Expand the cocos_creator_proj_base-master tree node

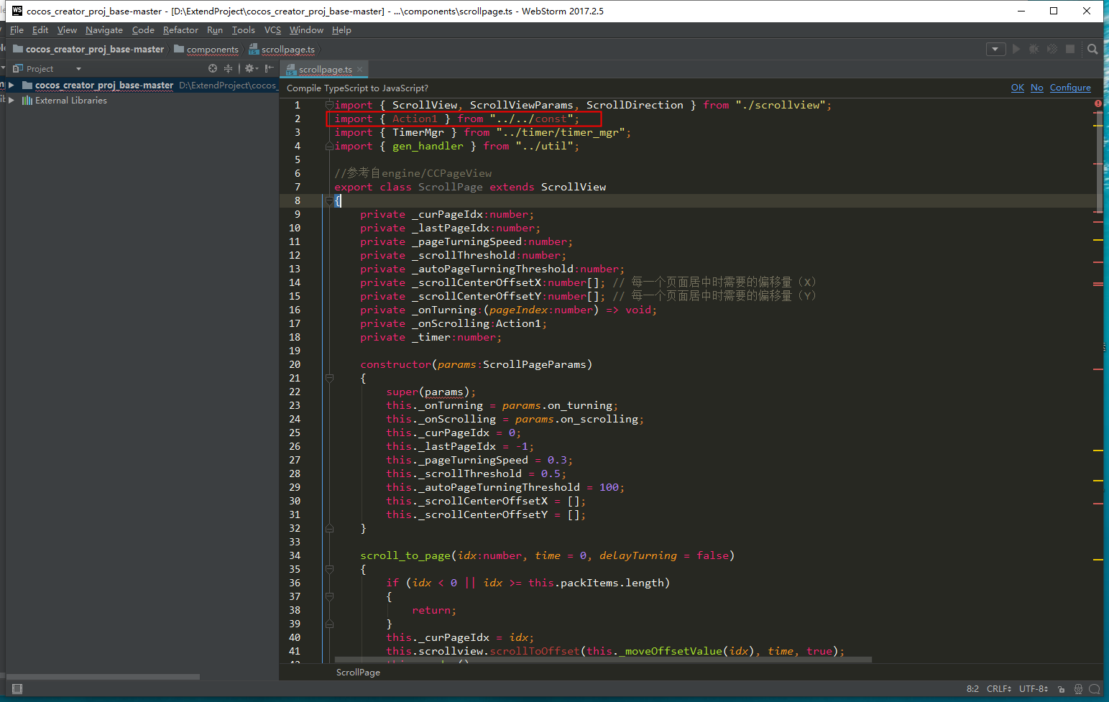[x=11, y=86]
